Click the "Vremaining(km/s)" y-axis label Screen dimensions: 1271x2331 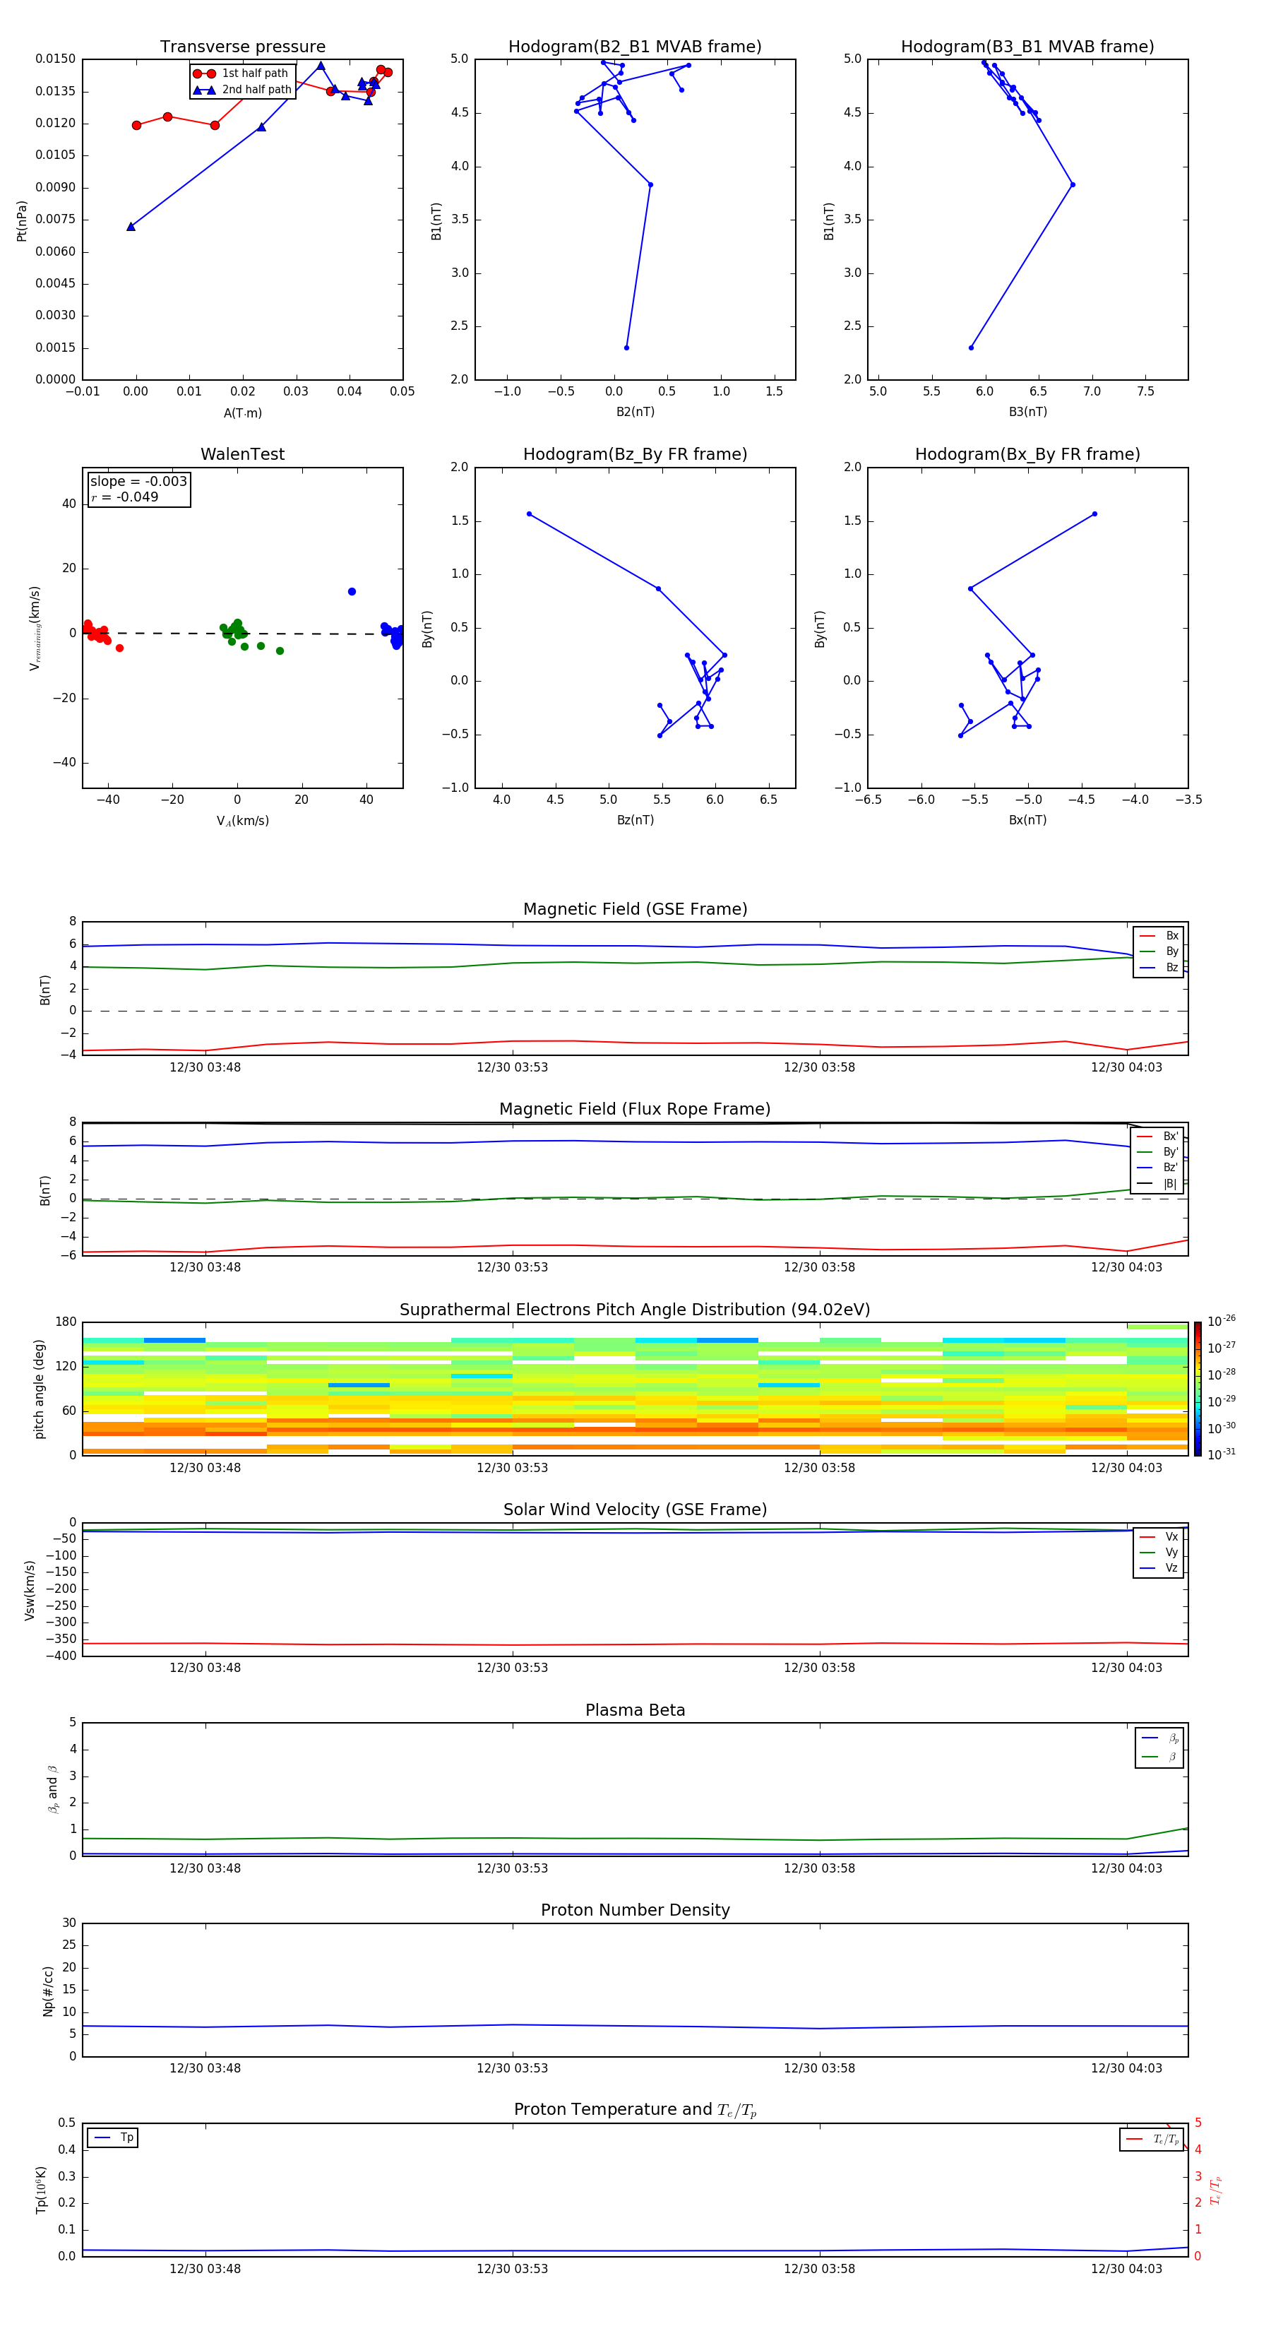click(35, 628)
